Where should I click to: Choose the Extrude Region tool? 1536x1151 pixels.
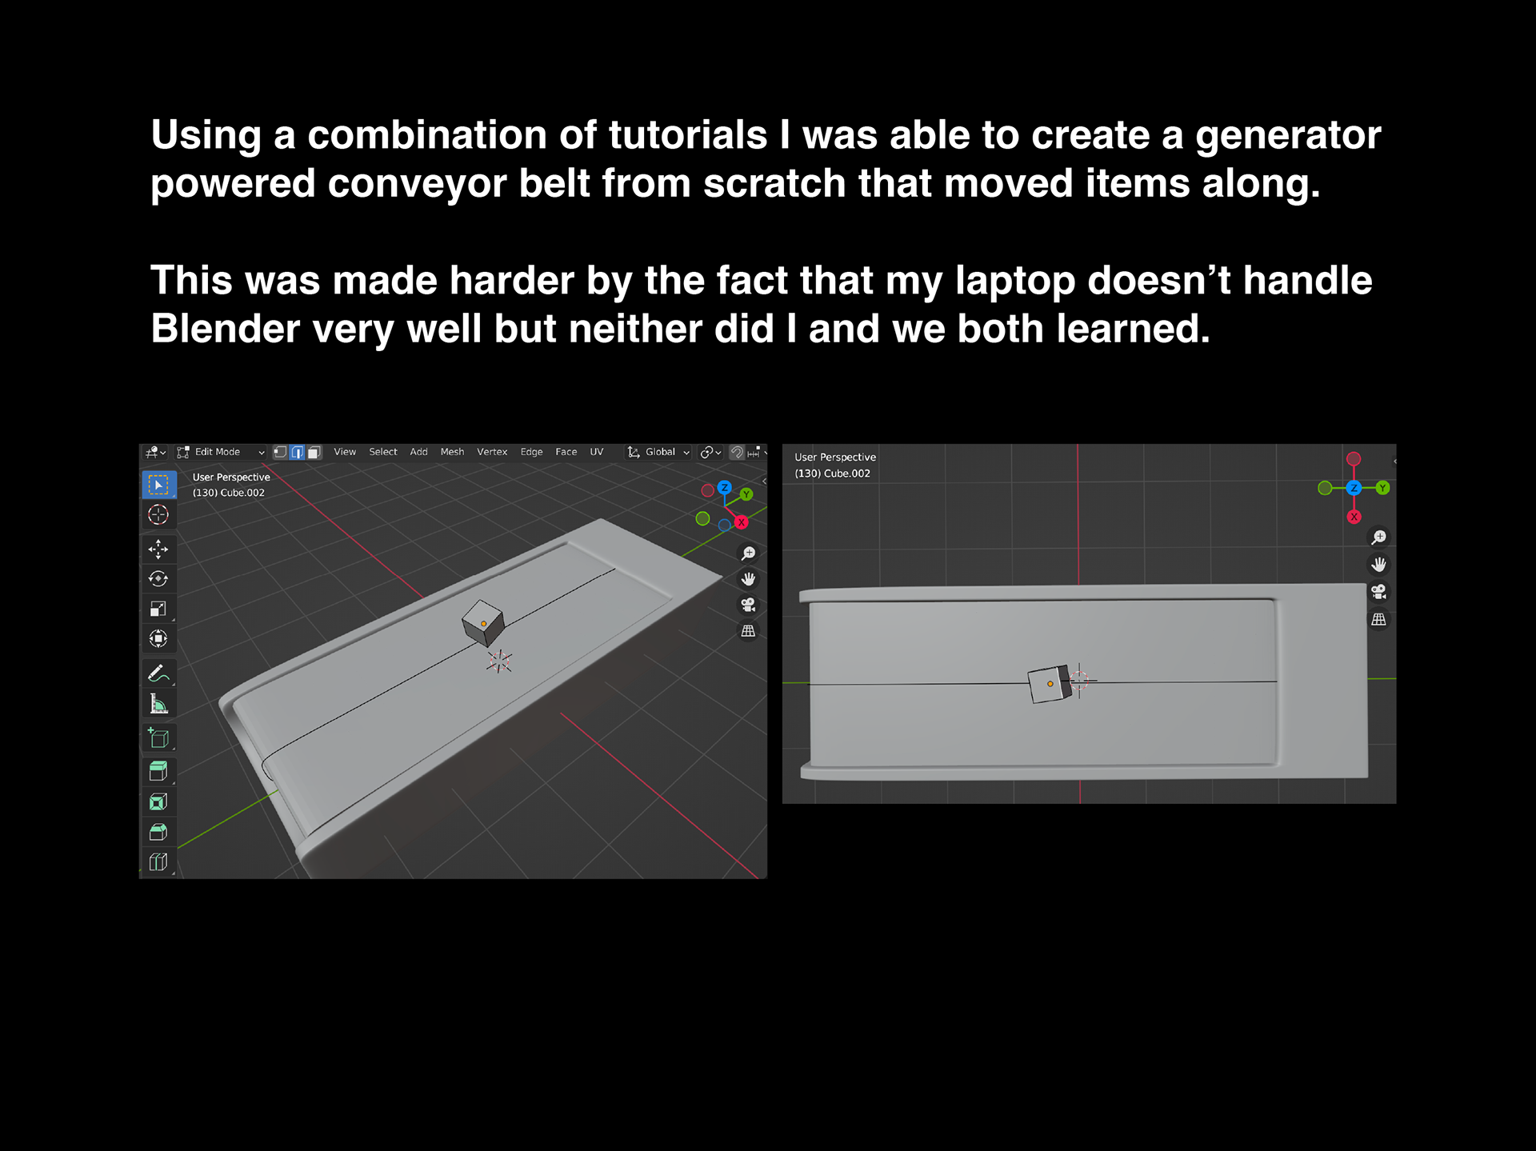(x=158, y=772)
